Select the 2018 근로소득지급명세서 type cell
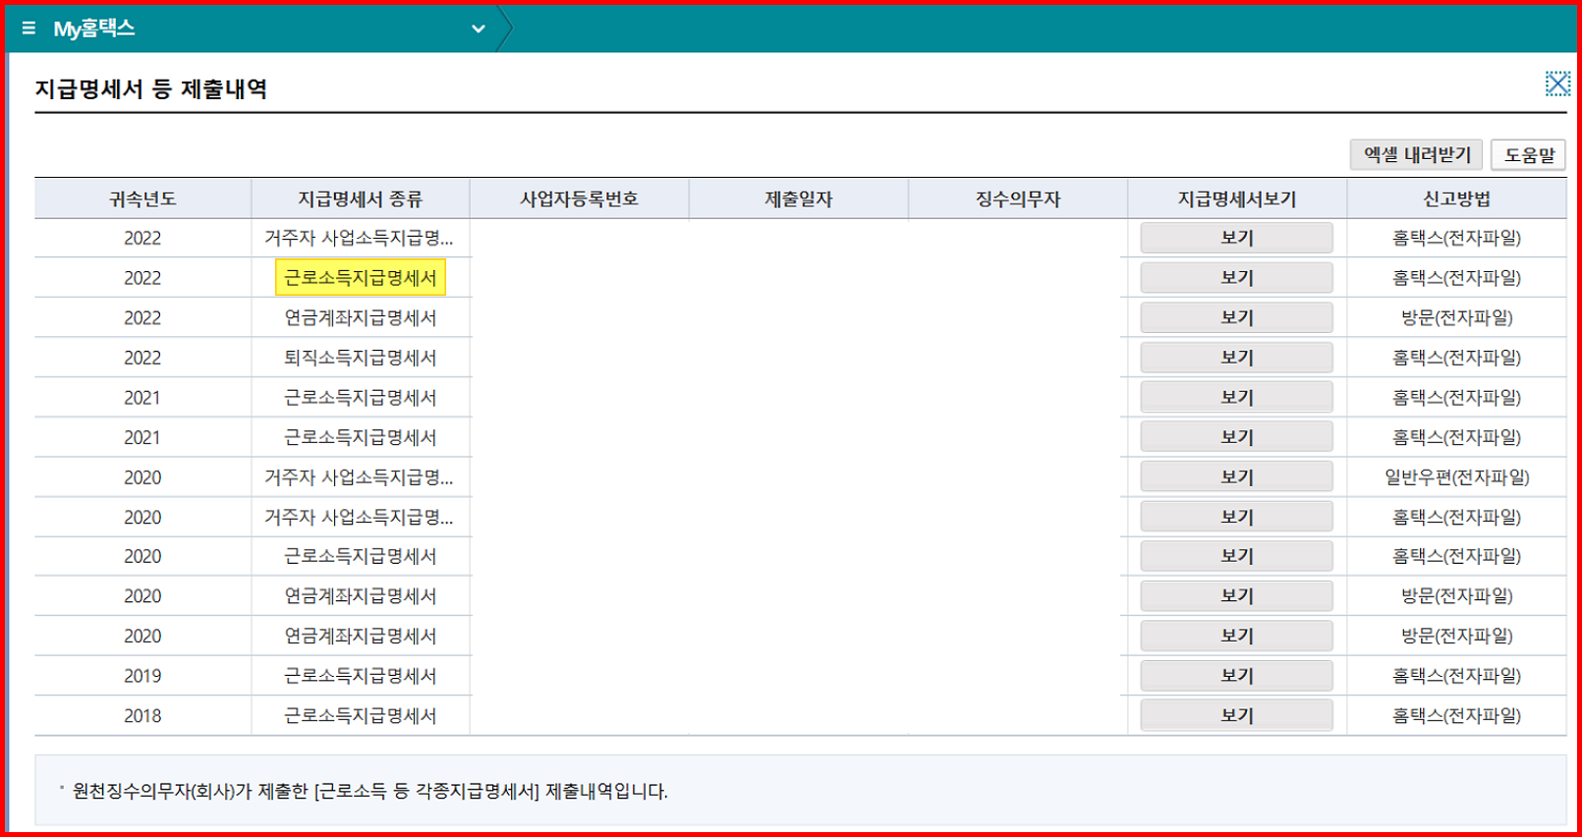This screenshot has width=1582, height=837. point(361,715)
